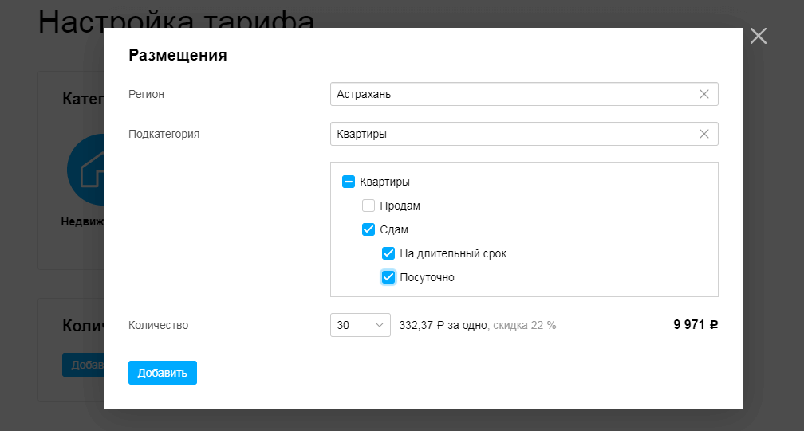Uncheck the Посуточно checkbox
The image size is (804, 431).
coord(388,277)
